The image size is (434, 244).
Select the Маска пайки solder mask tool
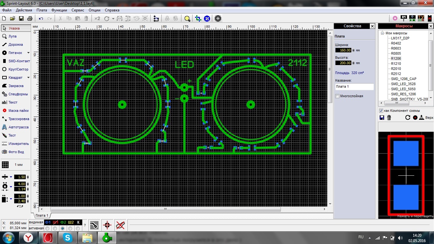(x=16, y=111)
